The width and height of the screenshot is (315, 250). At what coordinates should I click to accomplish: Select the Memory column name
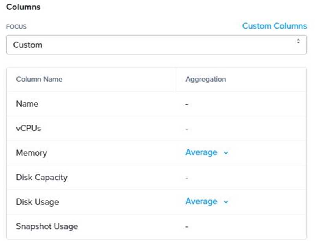point(31,153)
